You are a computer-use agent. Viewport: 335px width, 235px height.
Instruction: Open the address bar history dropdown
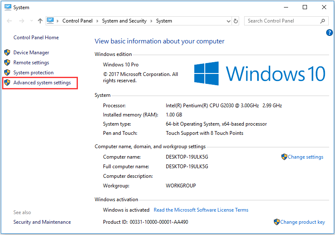[228, 21]
